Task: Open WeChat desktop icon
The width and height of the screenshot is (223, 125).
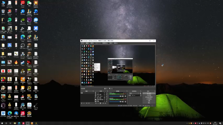Action: [29, 4]
